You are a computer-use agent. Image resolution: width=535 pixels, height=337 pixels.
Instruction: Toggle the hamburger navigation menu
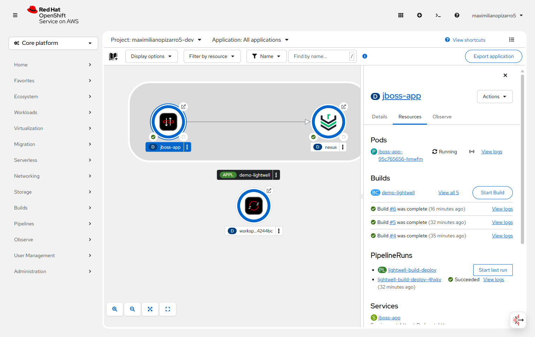click(x=15, y=15)
